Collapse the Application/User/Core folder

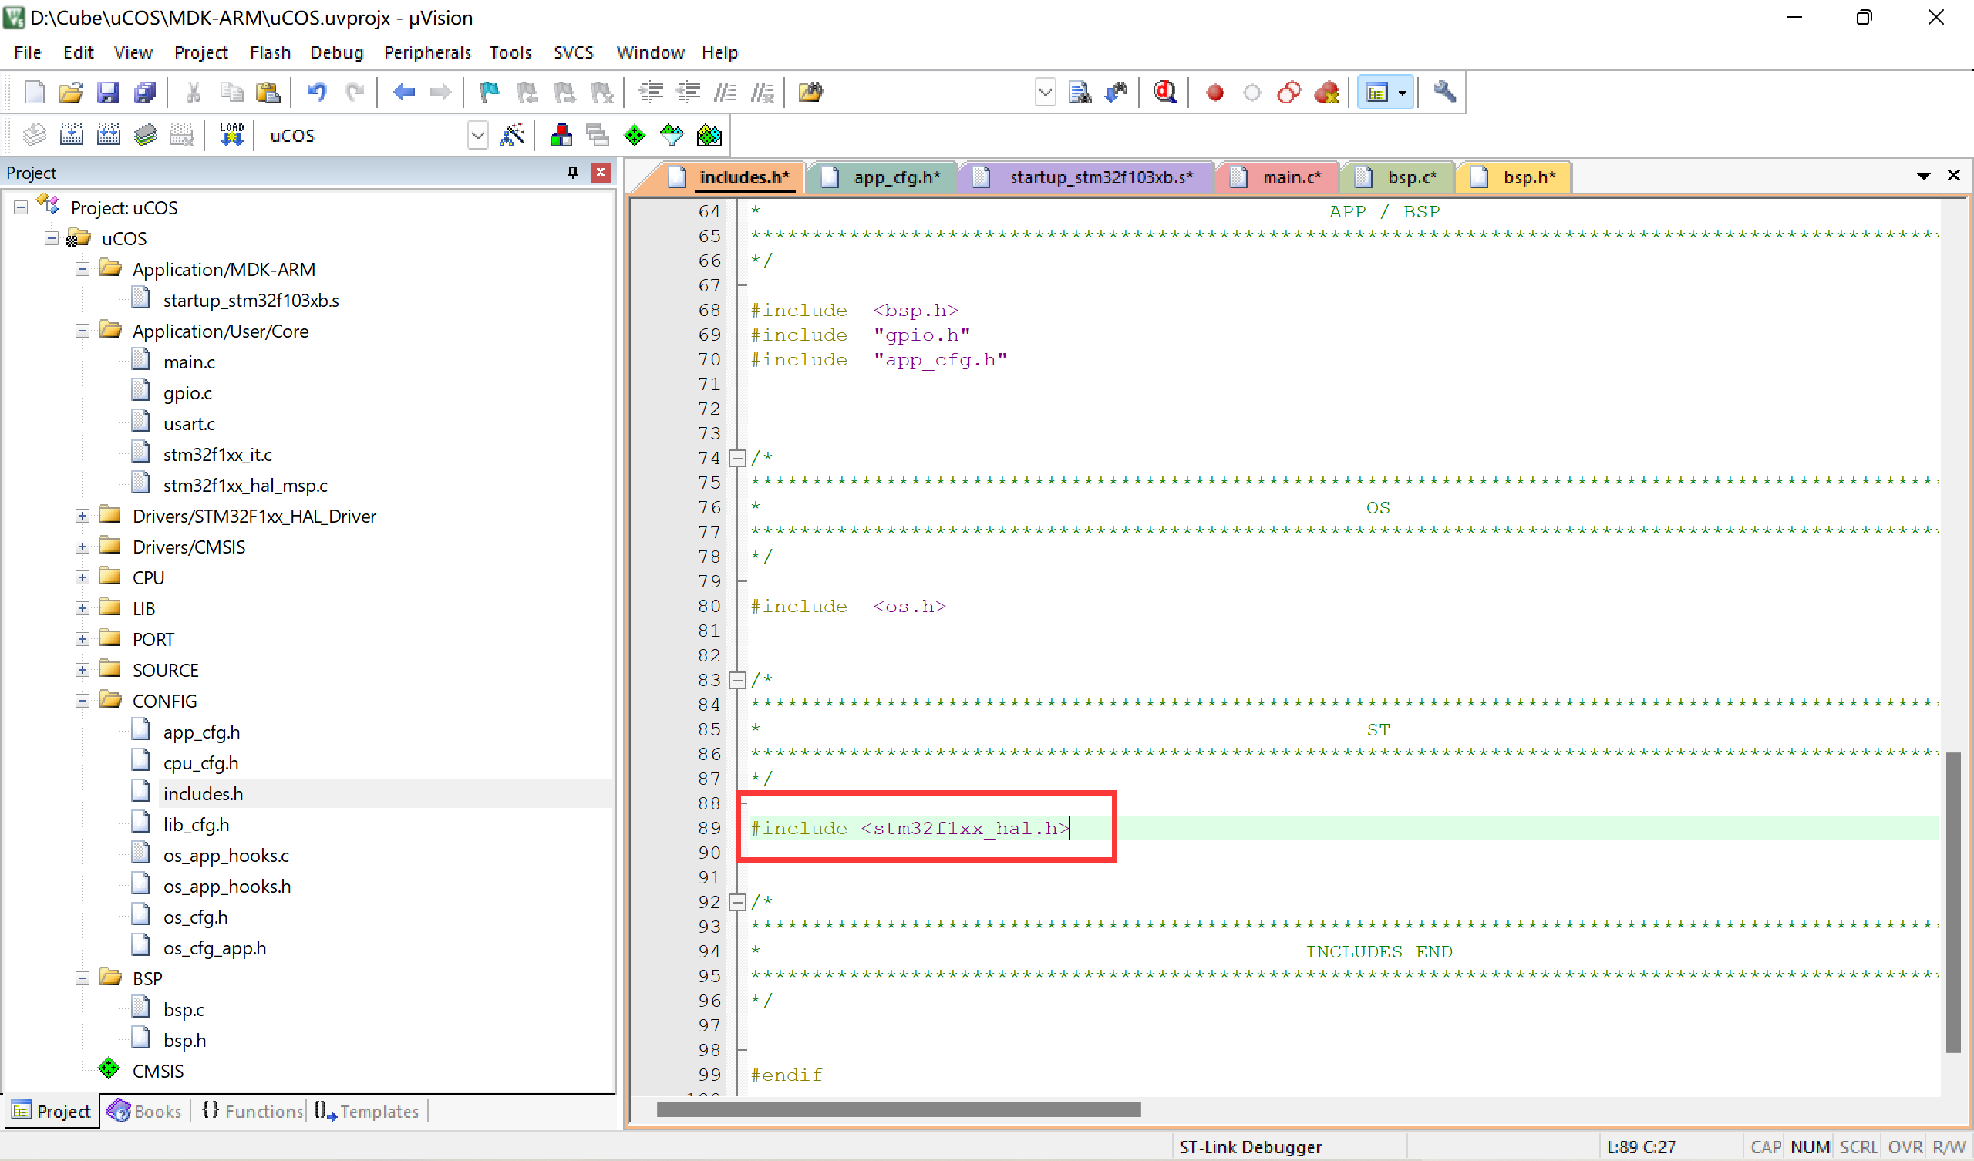(x=83, y=331)
